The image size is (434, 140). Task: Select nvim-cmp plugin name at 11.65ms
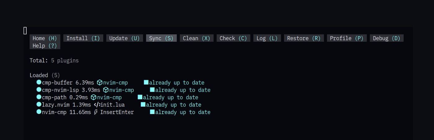point(54,112)
